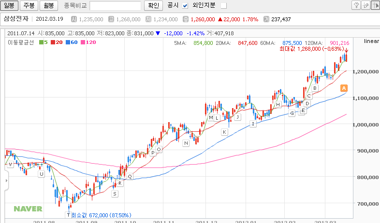Open disclosure marker P on chart

pyautogui.click(x=153, y=153)
